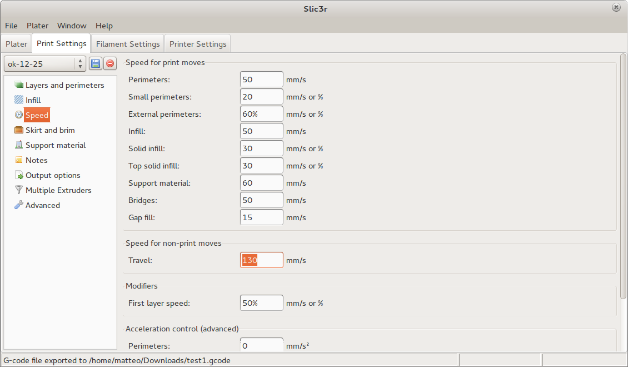
Task: Click the 'External perimeters:' label
Action: pos(165,114)
